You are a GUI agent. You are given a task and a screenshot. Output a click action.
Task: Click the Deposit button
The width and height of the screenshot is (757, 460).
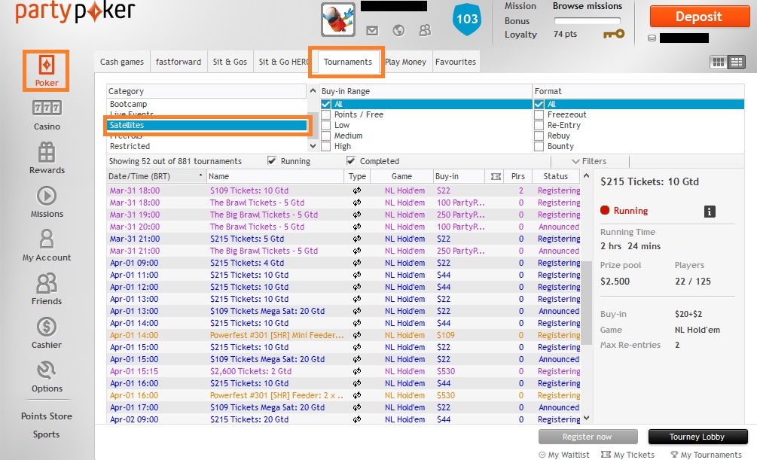click(x=698, y=17)
